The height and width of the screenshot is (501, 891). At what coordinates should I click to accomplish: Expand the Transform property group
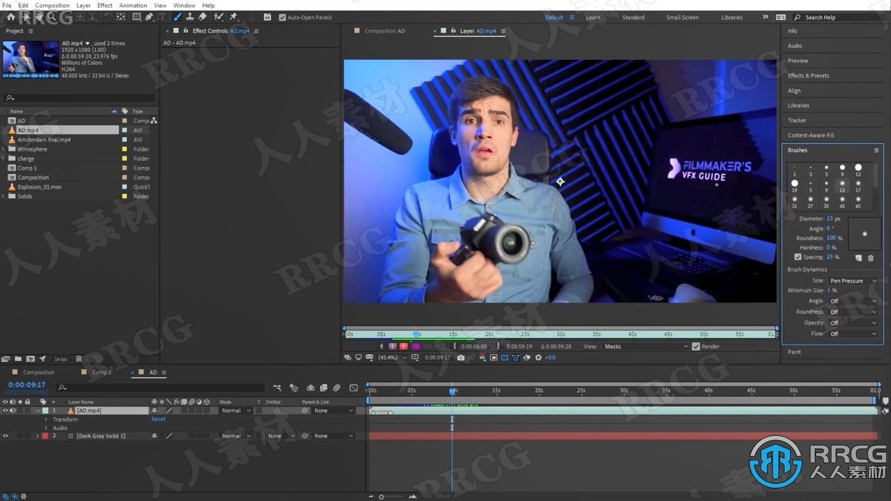coord(46,420)
